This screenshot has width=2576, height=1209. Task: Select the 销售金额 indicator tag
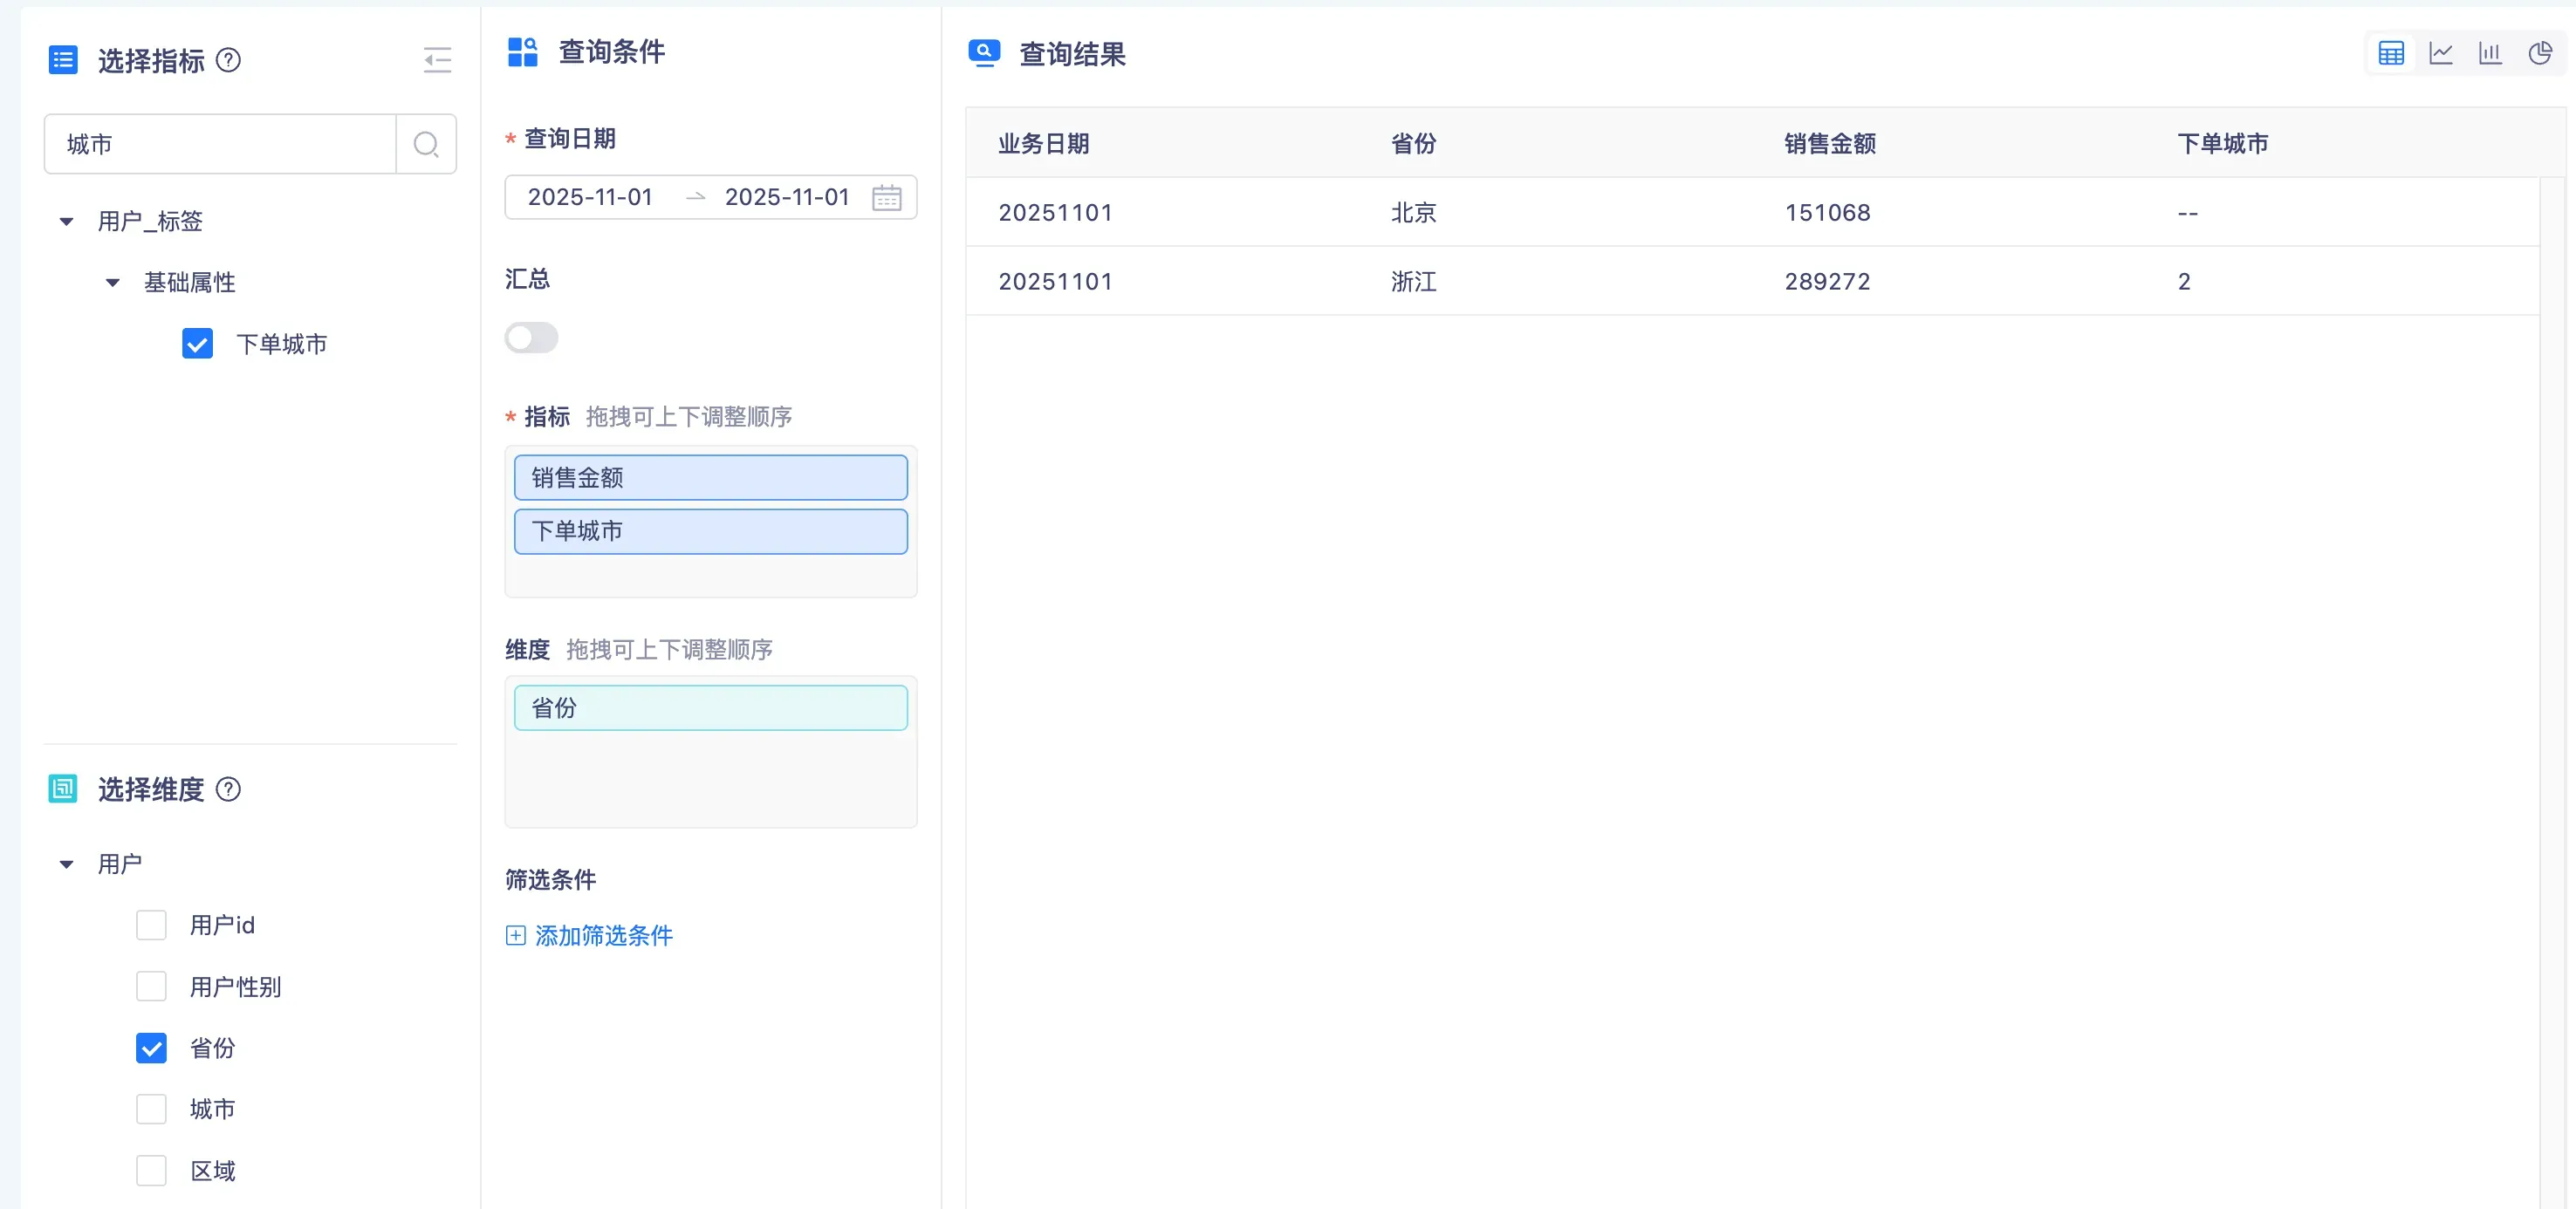click(x=710, y=478)
